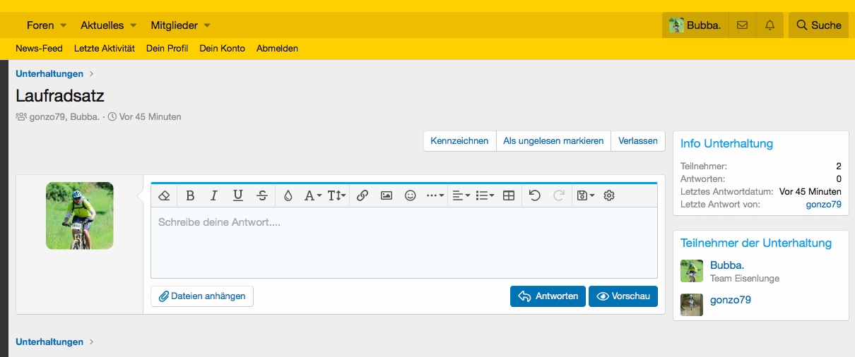Expand the list options dropdown

(485, 195)
